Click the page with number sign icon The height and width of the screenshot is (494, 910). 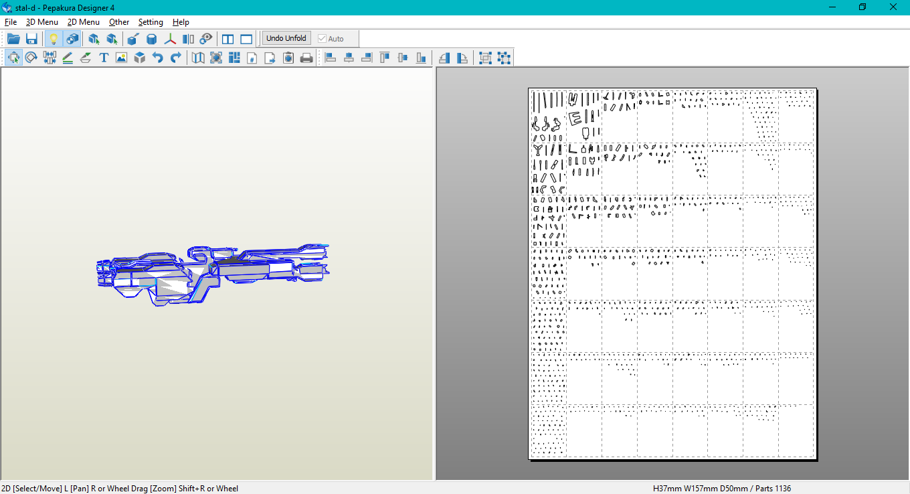252,58
